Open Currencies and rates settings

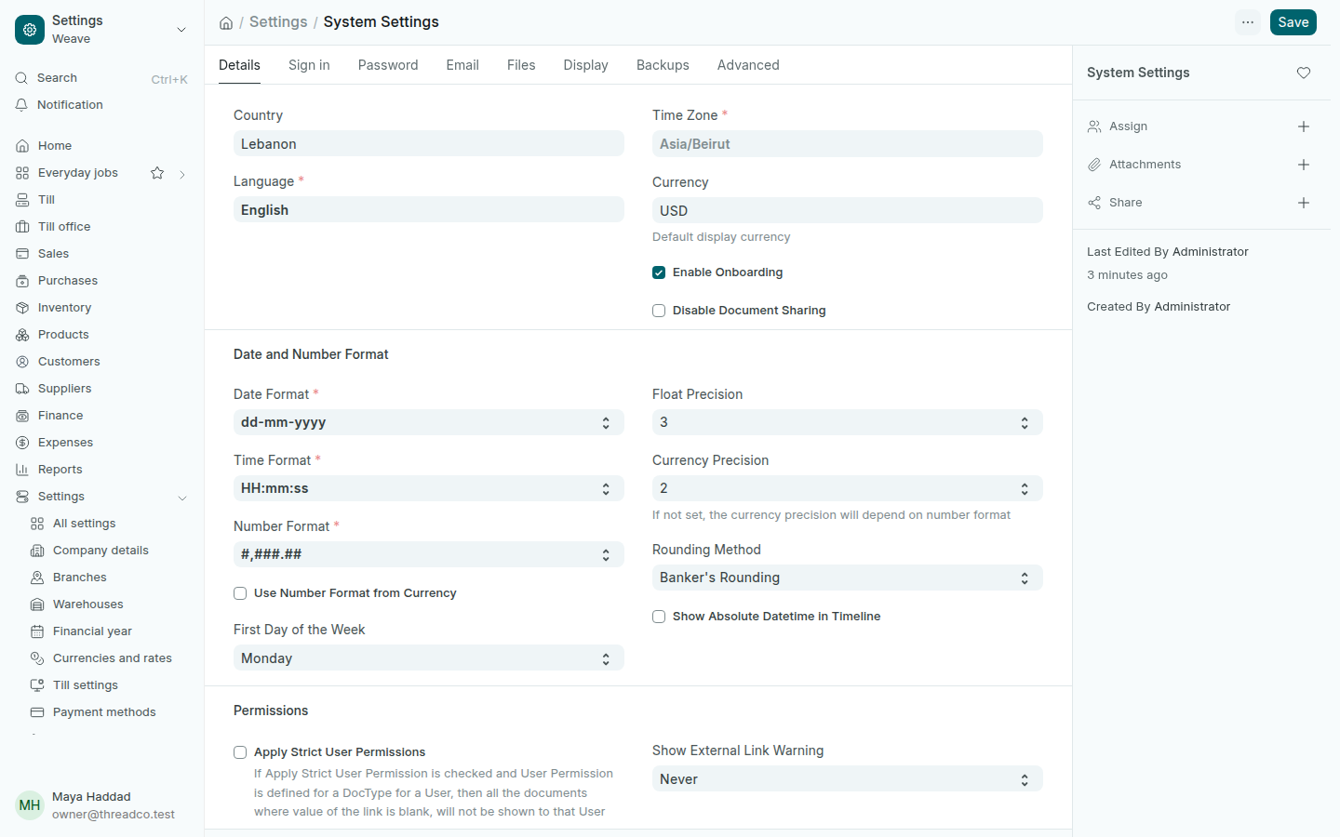(x=113, y=658)
